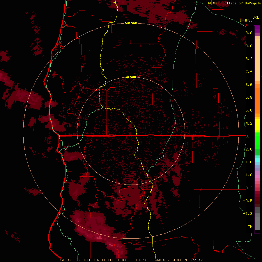Click the cyan segment of color bar

pos(257,160)
